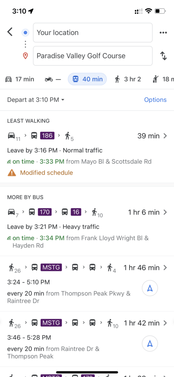Image resolution: width=174 pixels, height=377 pixels.
Task: Tap the Modified schedule warning icon
Action: pyautogui.click(x=12, y=173)
